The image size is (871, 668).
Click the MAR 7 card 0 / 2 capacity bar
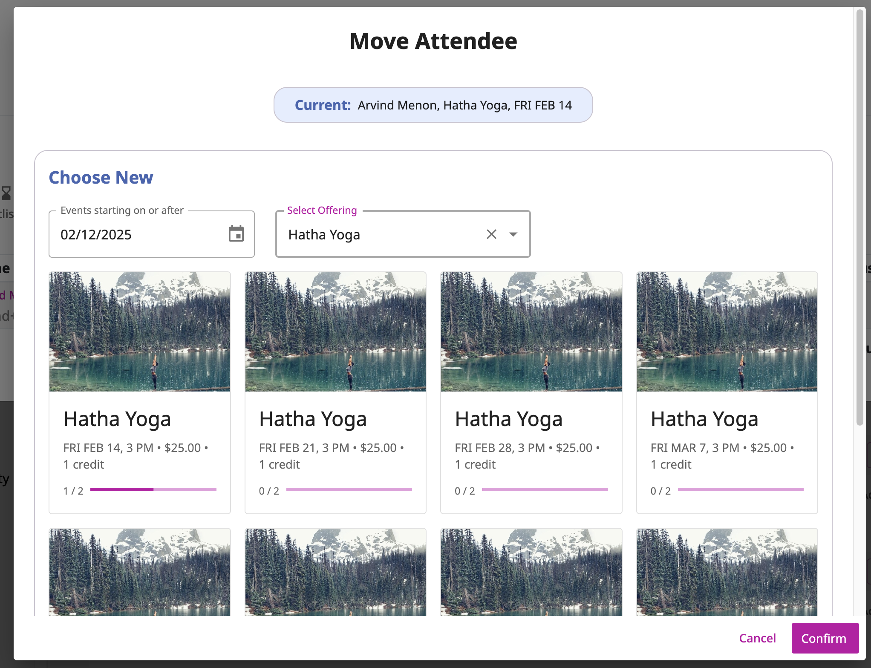coord(741,489)
